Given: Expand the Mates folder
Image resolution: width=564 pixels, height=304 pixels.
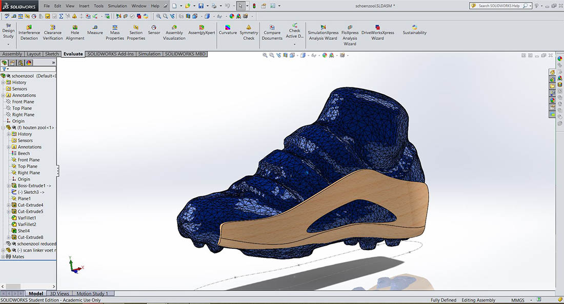Looking at the screenshot, I should pos(3,256).
